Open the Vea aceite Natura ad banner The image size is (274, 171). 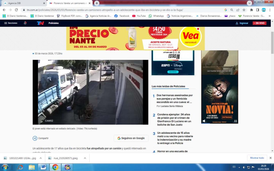(135, 39)
